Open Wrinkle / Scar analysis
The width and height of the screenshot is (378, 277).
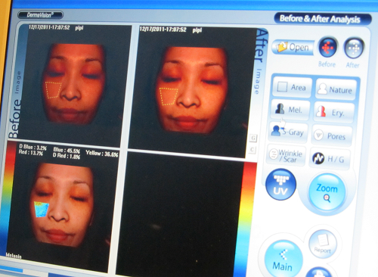point(287,156)
